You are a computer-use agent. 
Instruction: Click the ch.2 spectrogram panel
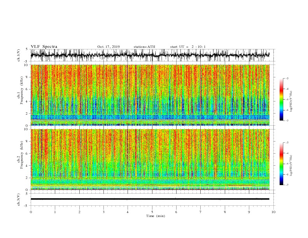pos(150,159)
